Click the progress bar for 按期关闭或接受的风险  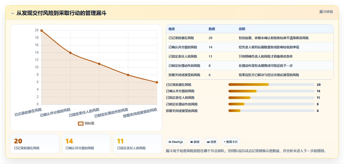[x=271, y=111]
